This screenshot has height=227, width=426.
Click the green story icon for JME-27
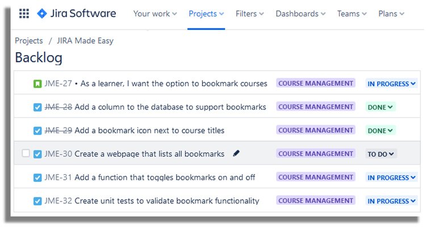click(x=37, y=84)
